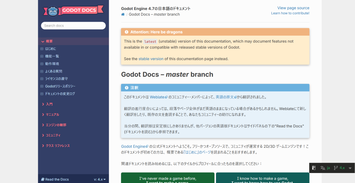Expand the 動作環境 plus icon
The width and height of the screenshot is (355, 183).
pyautogui.click(x=42, y=64)
